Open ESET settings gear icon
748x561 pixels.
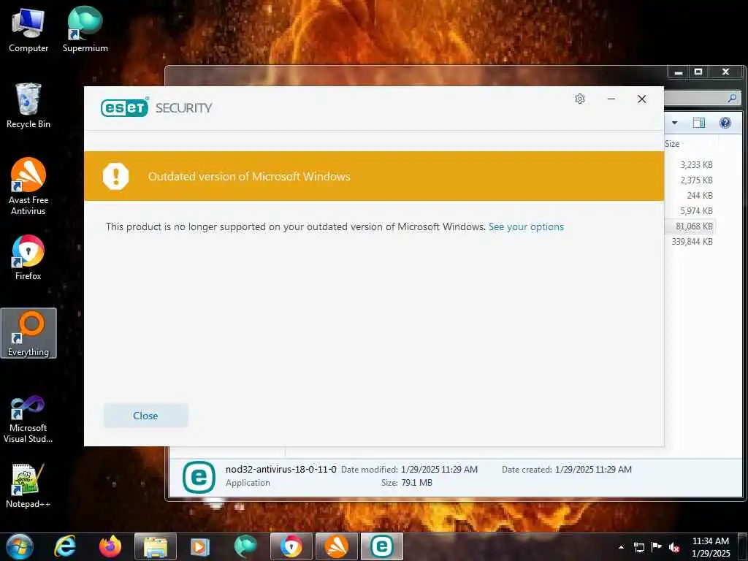pyautogui.click(x=579, y=99)
